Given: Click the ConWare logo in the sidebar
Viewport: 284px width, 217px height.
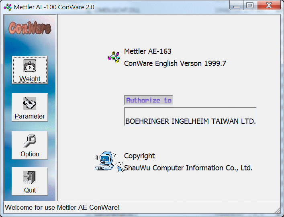Looking at the screenshot, I should (30, 28).
